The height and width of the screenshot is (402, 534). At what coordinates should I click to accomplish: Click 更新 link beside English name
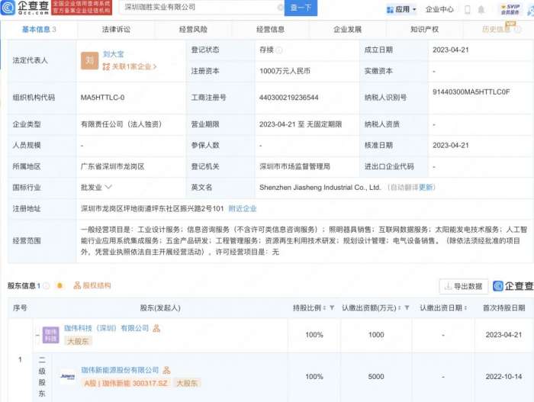coord(426,188)
